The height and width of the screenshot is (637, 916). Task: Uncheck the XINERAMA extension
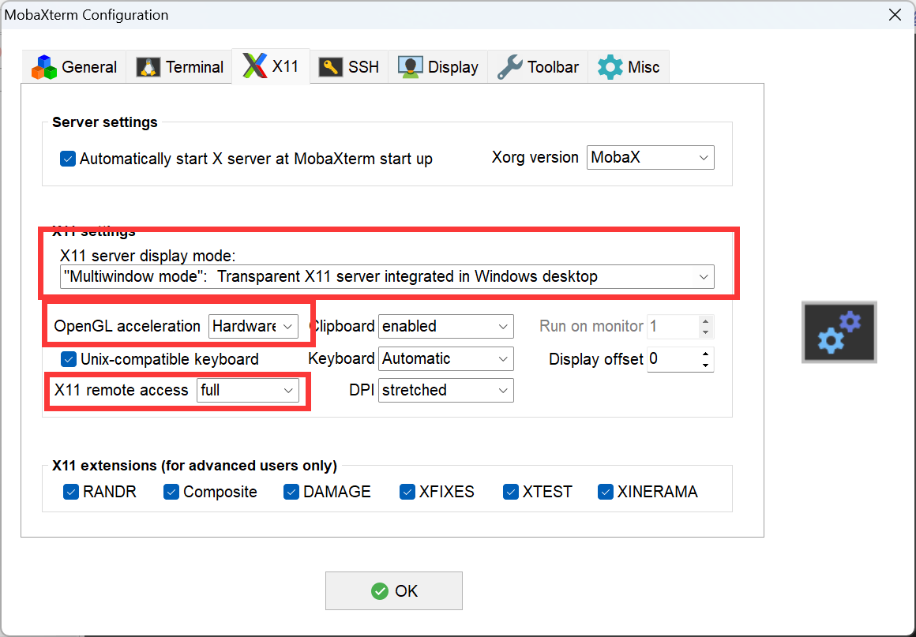(x=605, y=492)
